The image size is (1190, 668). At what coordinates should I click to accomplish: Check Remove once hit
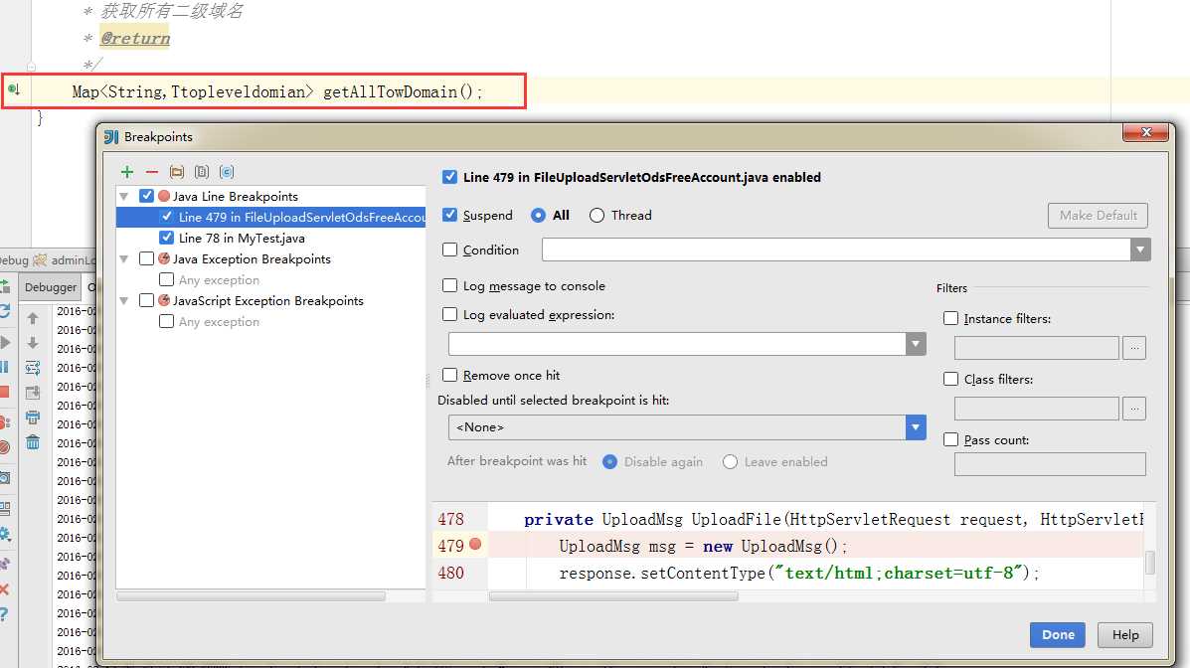450,375
